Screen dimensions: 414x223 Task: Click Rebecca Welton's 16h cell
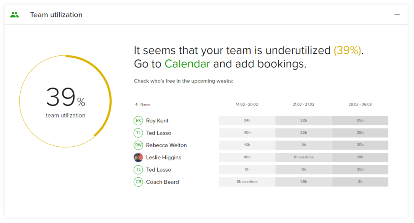click(247, 145)
